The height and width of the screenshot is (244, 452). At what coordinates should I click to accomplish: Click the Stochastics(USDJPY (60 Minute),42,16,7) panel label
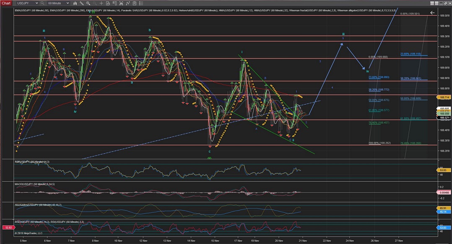point(38,205)
